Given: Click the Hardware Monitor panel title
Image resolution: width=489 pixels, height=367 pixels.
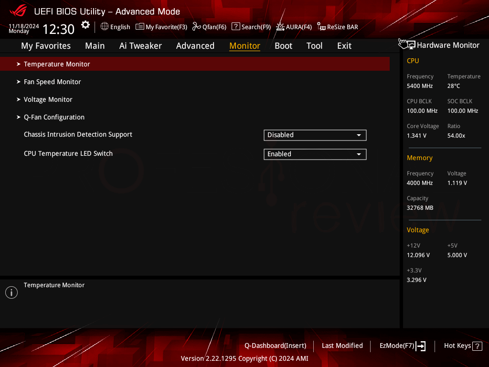Looking at the screenshot, I should point(448,45).
